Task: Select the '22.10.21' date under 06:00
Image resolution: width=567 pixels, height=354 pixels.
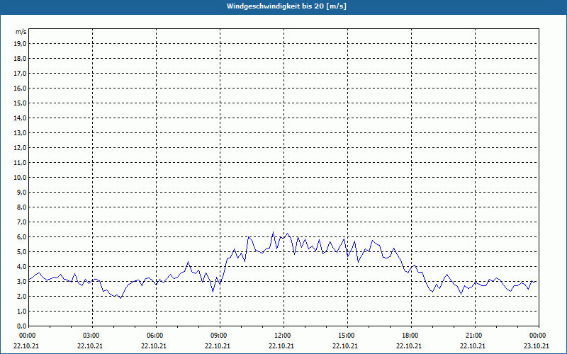Action: click(x=154, y=346)
